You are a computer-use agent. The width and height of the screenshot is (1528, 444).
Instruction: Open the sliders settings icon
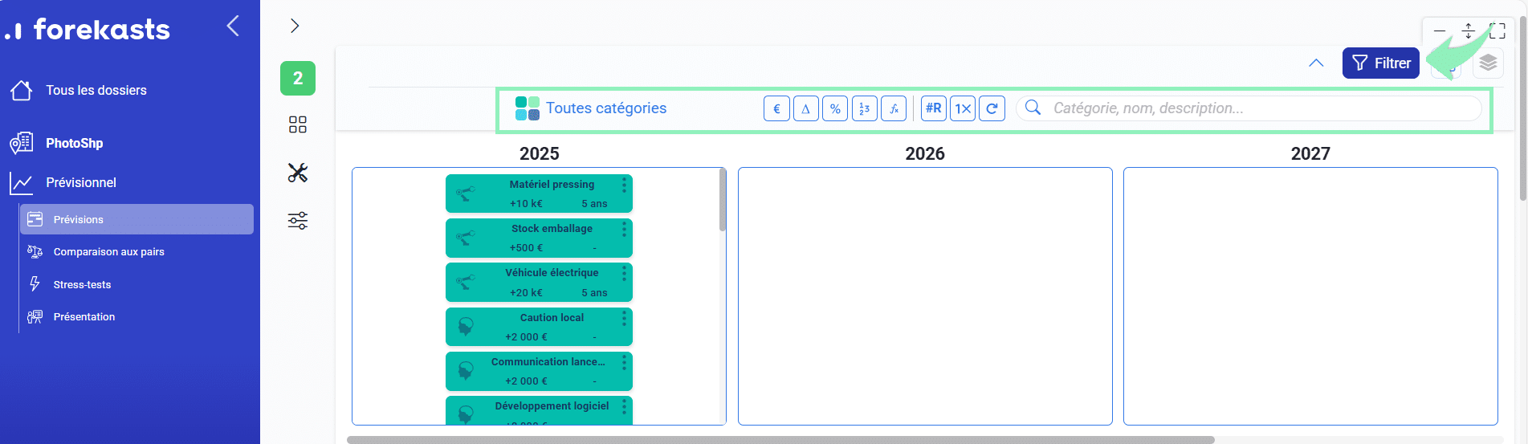tap(298, 221)
